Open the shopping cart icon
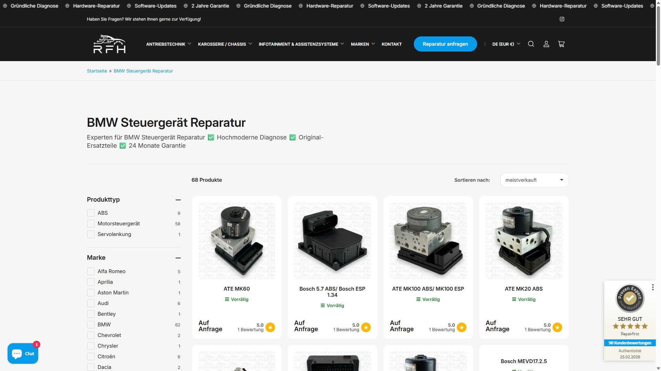 tap(561, 44)
